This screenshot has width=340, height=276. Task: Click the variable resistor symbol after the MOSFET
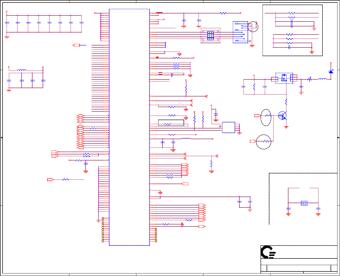tap(309, 79)
